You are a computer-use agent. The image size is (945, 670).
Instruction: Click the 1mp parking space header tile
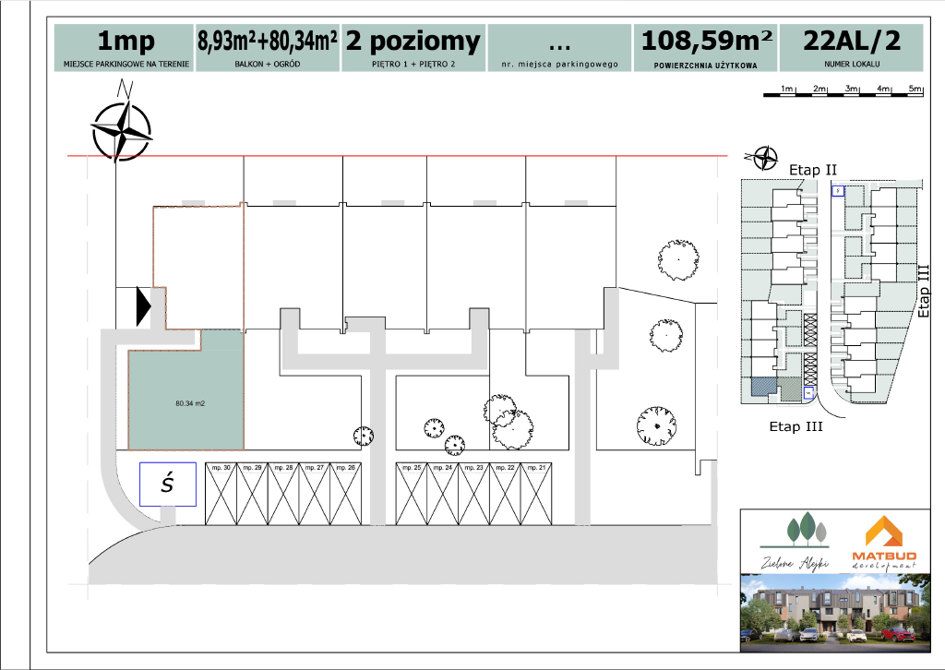click(125, 49)
